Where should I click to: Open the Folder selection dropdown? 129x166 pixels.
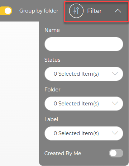tap(84, 104)
